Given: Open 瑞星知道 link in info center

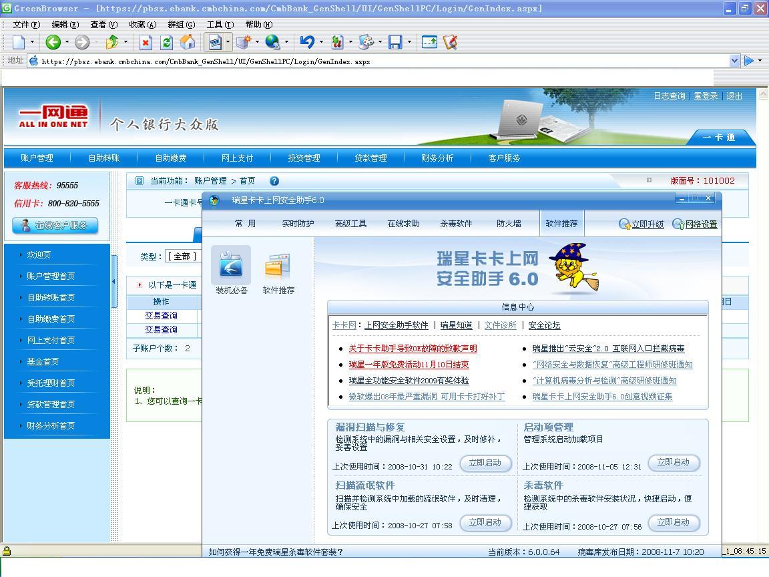Looking at the screenshot, I should [x=456, y=325].
